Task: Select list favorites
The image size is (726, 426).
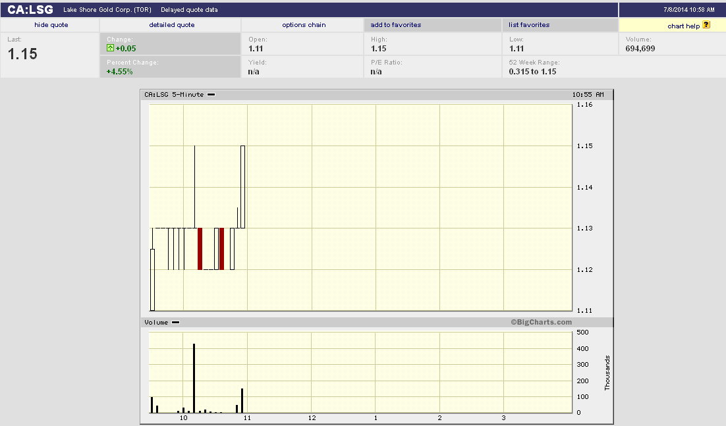Action: pos(529,25)
